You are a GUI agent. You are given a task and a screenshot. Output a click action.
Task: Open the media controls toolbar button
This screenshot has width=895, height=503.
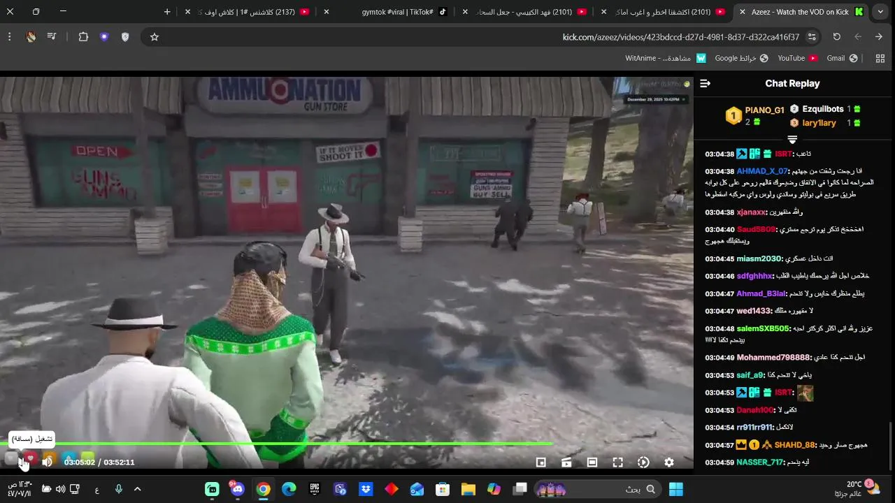pyautogui.click(x=52, y=37)
